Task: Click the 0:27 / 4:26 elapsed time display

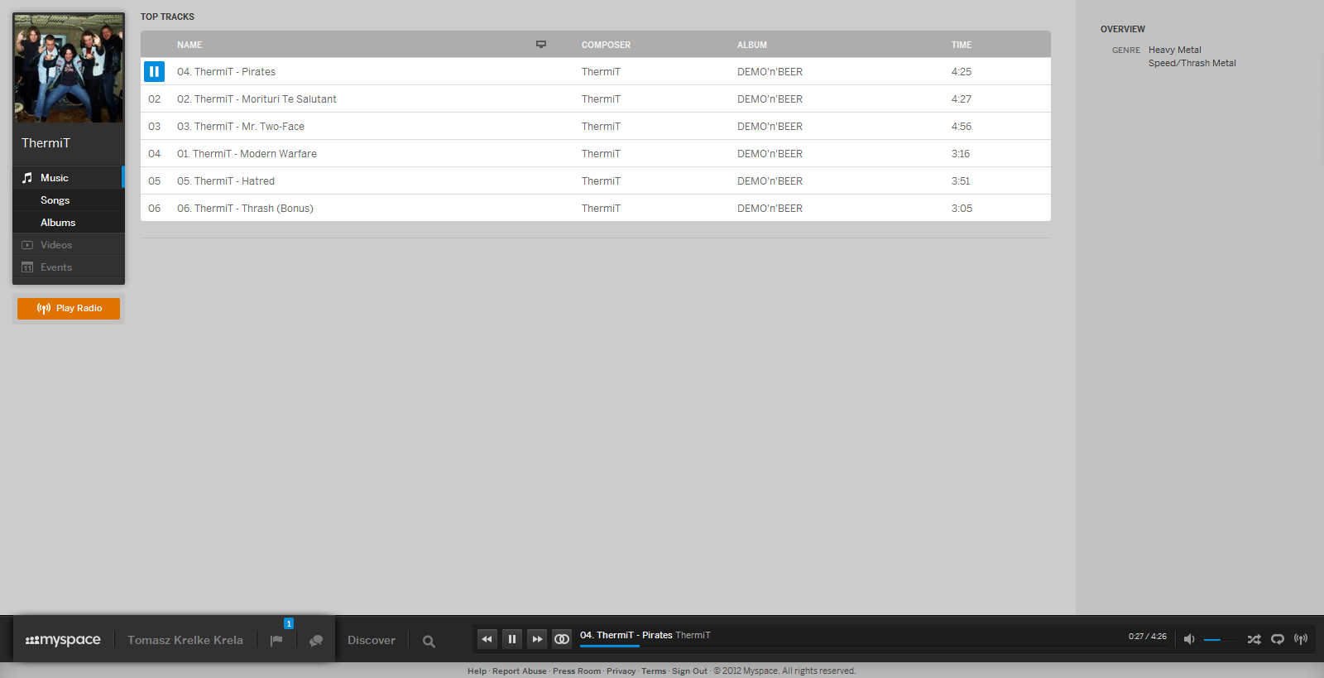Action: pyautogui.click(x=1148, y=637)
